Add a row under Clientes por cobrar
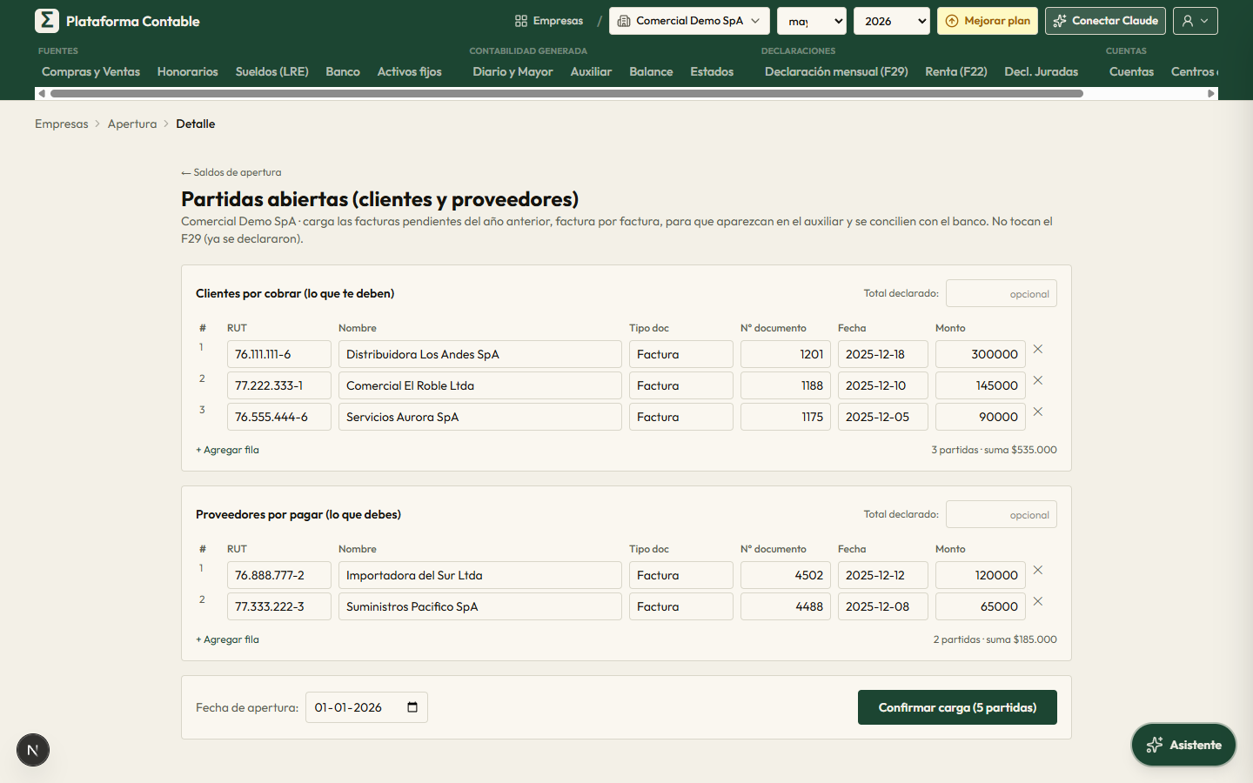1253x783 pixels. pyautogui.click(x=227, y=450)
